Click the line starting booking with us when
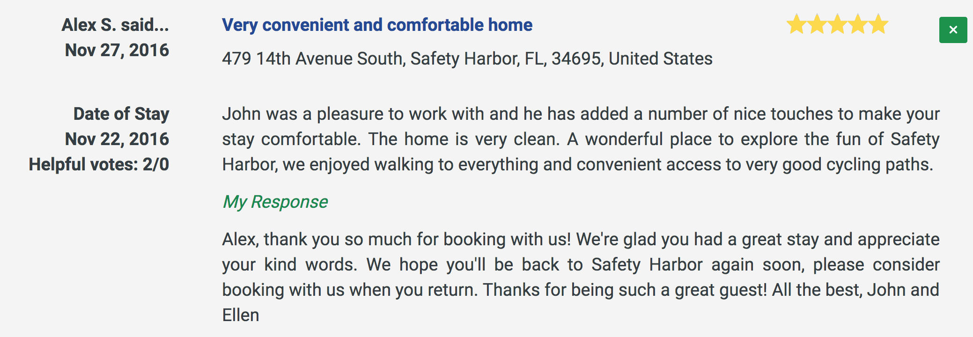Viewport: 973px width, 337px height. [x=581, y=290]
